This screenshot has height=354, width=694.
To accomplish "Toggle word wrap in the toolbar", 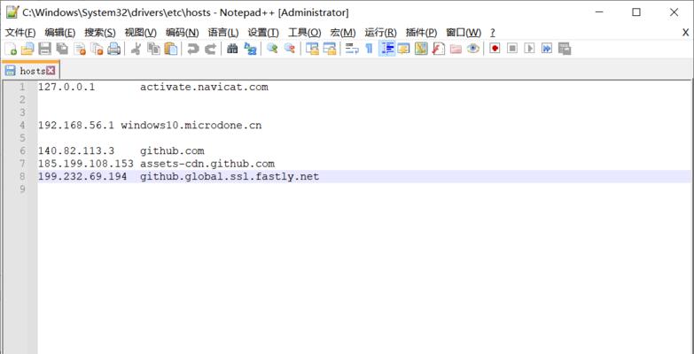I will tap(352, 49).
